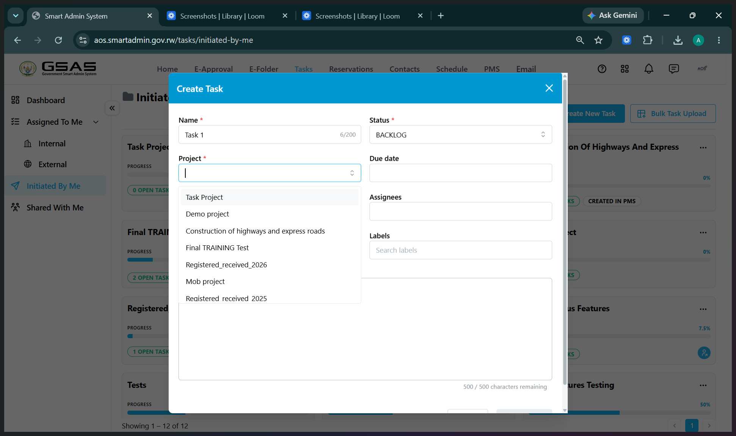
Task: Open the Contacts menu
Action: coord(404,69)
